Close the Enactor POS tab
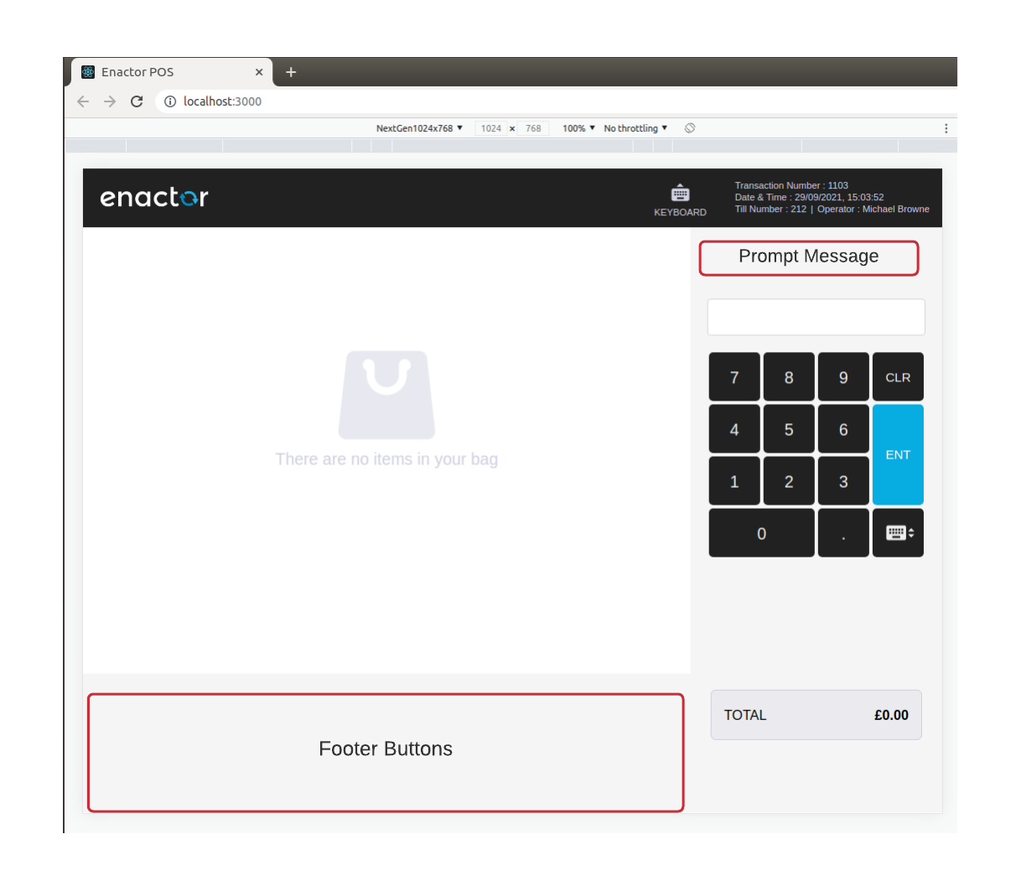Image resolution: width=1021 pixels, height=891 pixels. tap(259, 72)
